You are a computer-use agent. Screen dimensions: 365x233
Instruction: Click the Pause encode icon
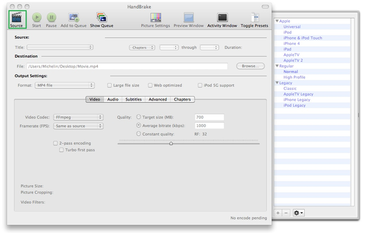[x=52, y=17]
